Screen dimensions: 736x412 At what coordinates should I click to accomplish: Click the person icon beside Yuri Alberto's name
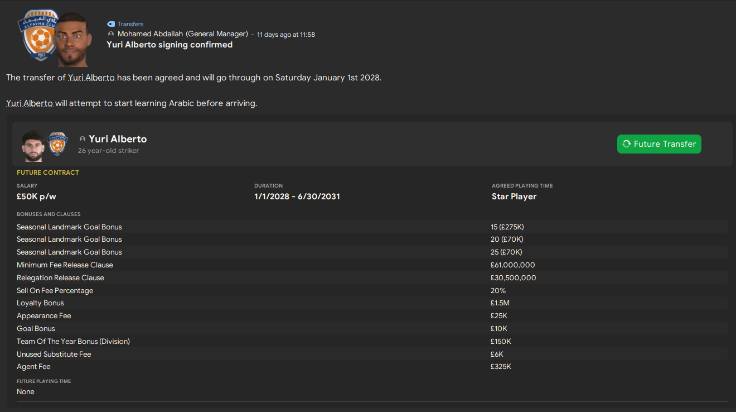point(82,139)
